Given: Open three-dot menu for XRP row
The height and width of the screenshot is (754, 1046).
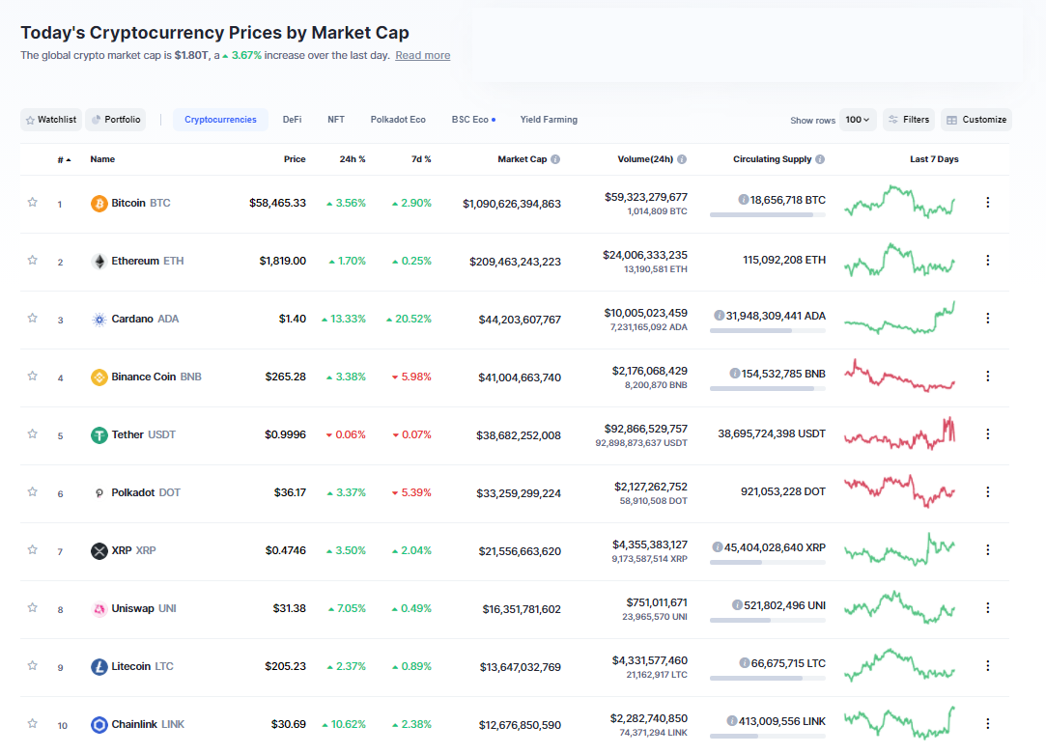Looking at the screenshot, I should click(x=987, y=550).
